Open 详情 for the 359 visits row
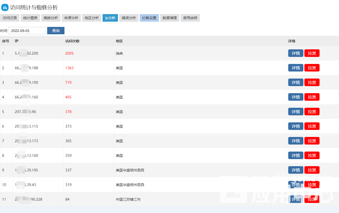This screenshot has width=339, height=213. (296, 155)
